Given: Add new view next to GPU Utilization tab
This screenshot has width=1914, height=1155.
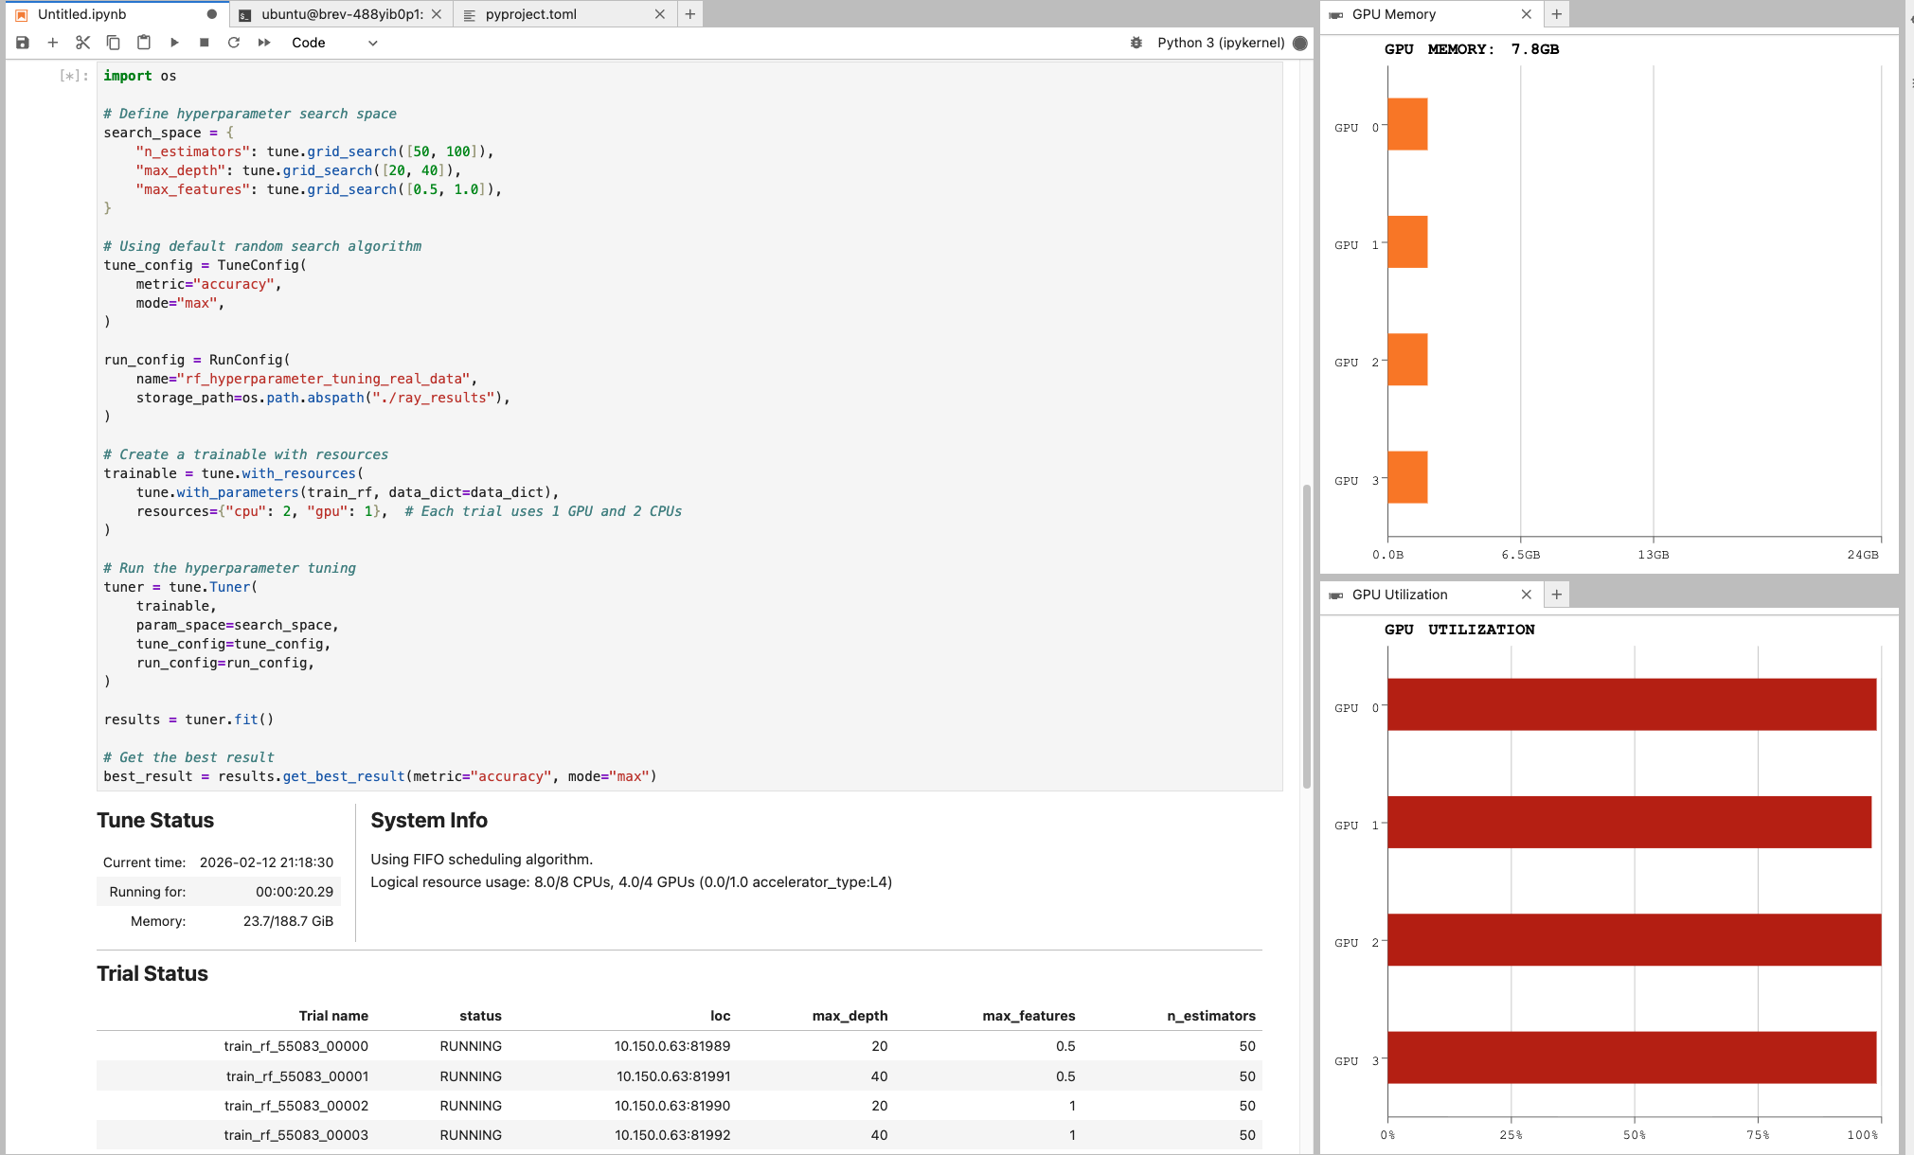Looking at the screenshot, I should click(x=1556, y=594).
